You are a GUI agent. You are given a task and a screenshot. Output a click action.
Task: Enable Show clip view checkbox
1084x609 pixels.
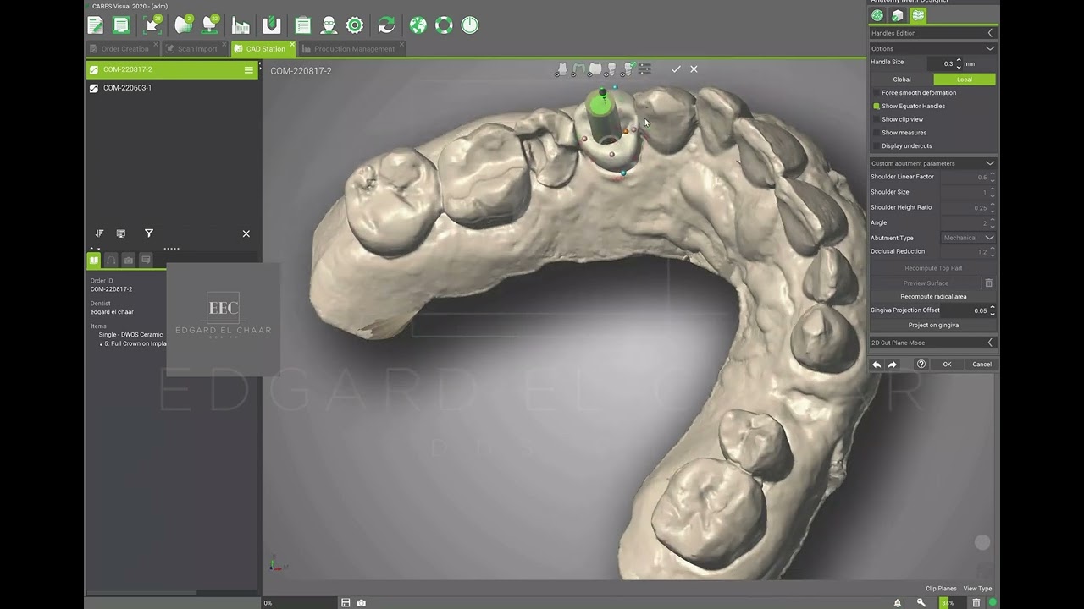coord(877,119)
